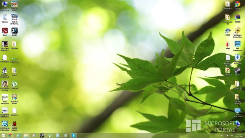Select the angry cartoon face game shortcut

click(x=5, y=84)
